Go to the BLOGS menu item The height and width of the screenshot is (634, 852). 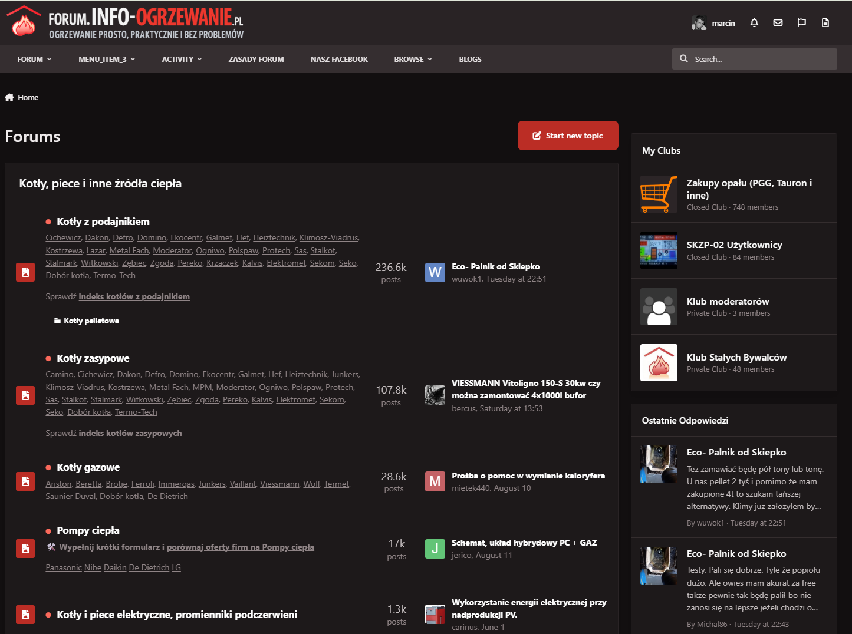click(x=470, y=59)
